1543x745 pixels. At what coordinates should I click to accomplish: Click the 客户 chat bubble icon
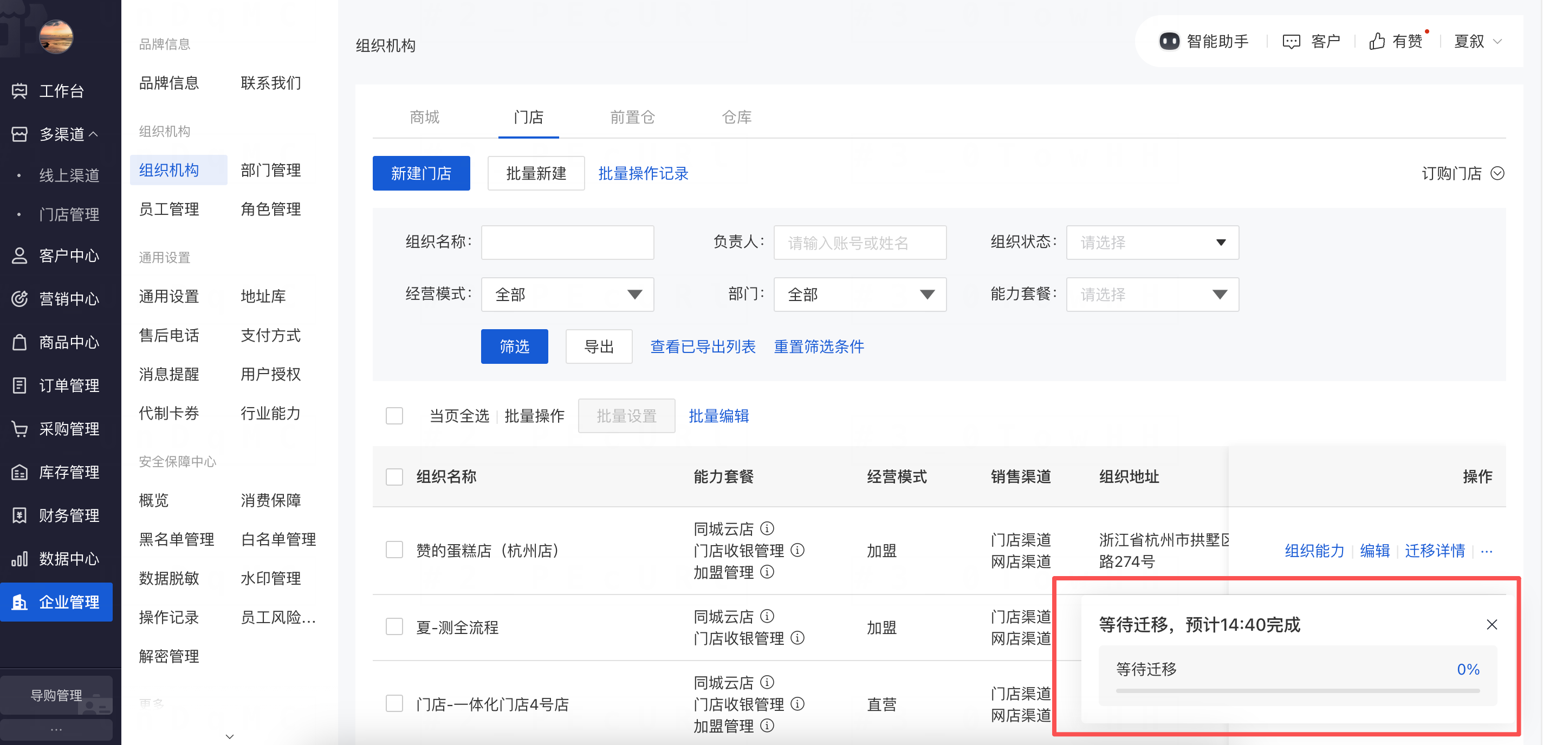tap(1291, 41)
